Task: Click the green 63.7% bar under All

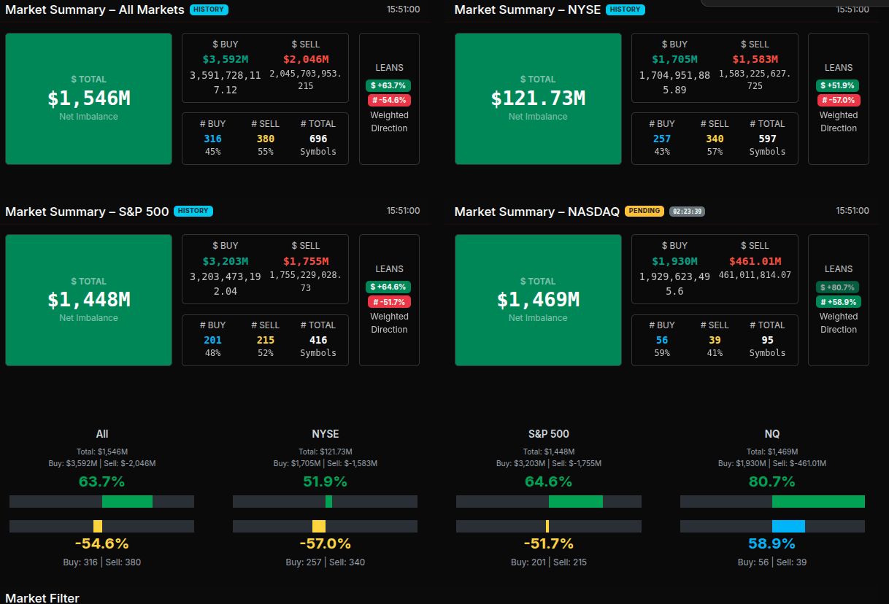Action: pyautogui.click(x=127, y=501)
